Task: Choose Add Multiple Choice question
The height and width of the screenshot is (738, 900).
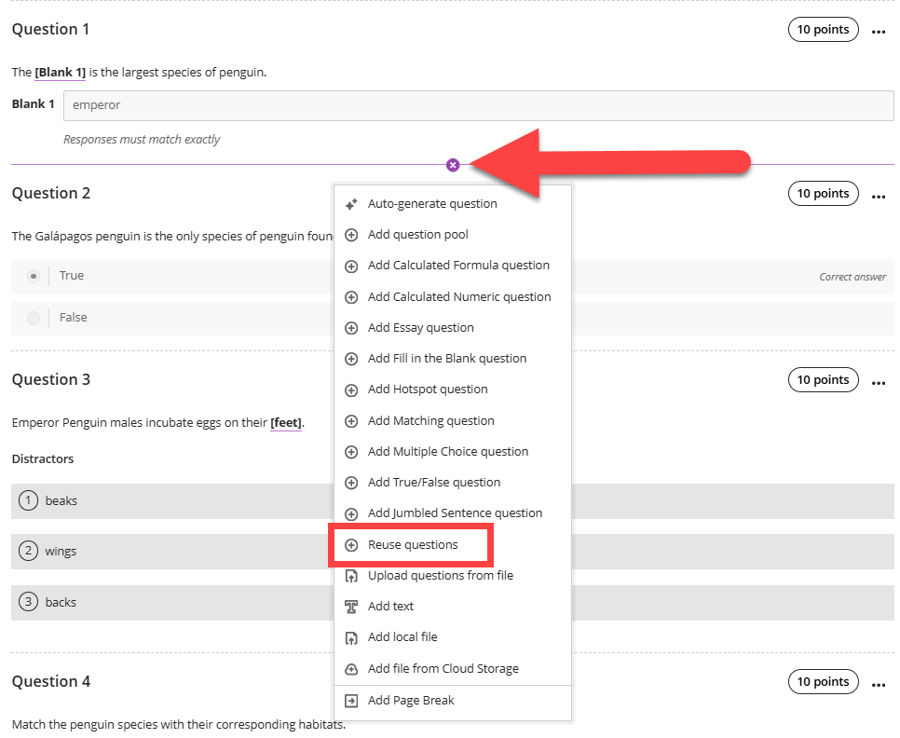Action: pyautogui.click(x=448, y=452)
